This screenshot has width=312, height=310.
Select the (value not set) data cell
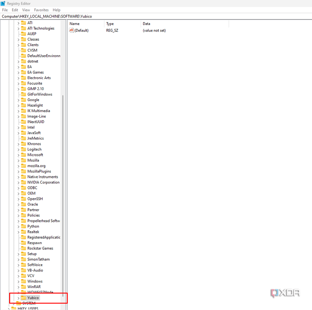154,30
